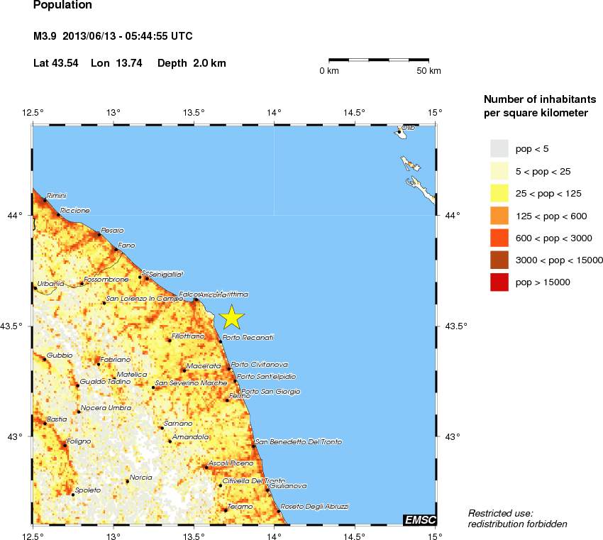Click the distance scale bar
Image resolution: width=603 pixels, height=540 pixels.
(x=379, y=60)
